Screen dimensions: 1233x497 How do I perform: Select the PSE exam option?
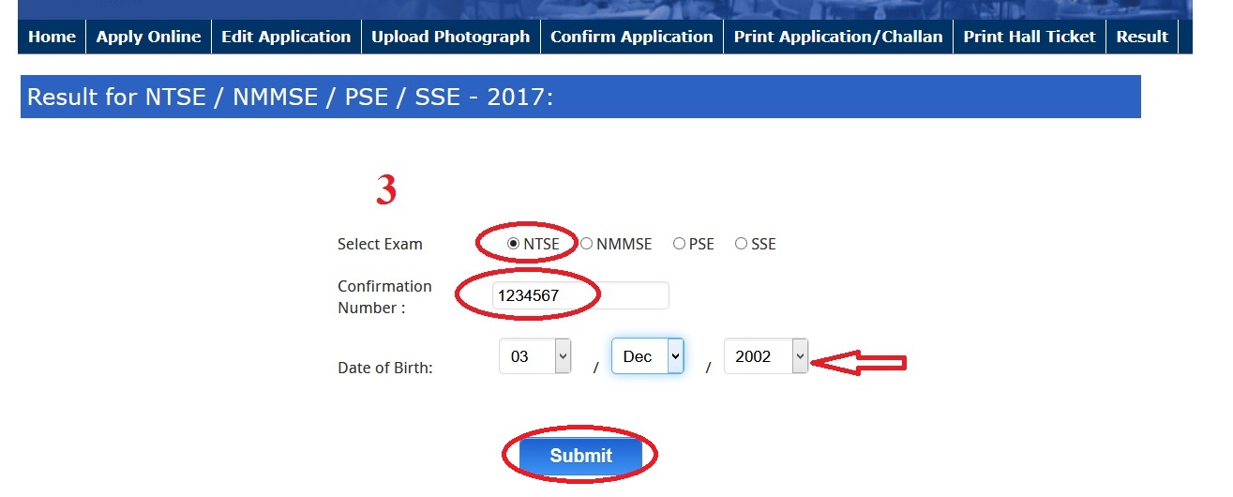(679, 244)
